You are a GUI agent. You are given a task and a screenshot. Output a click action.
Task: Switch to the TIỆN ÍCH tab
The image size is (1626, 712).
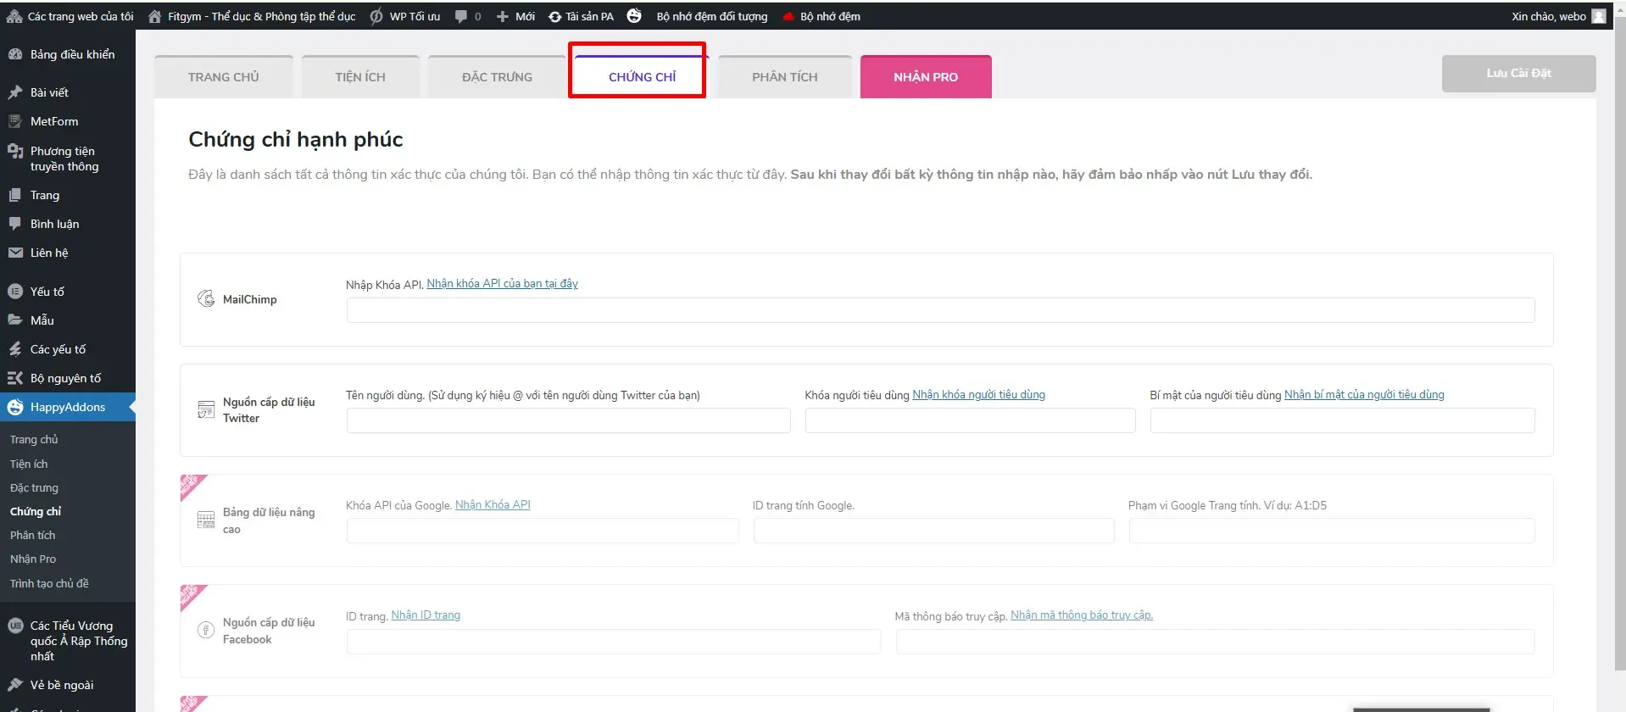360,77
